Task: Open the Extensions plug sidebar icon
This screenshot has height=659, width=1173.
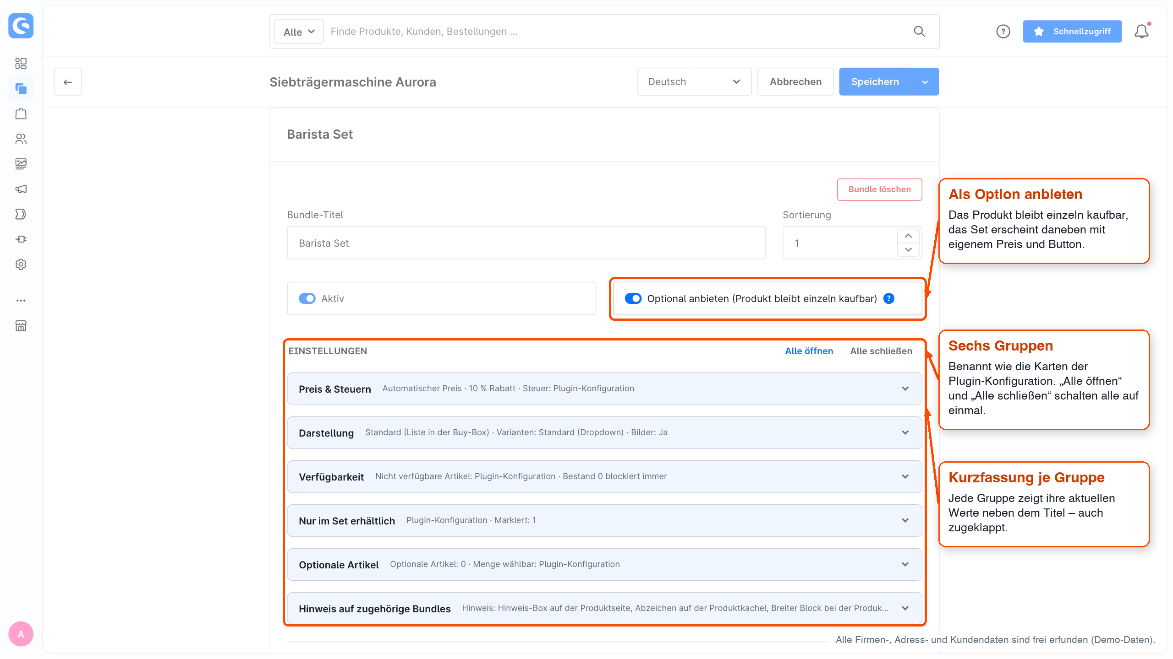Action: tap(21, 239)
